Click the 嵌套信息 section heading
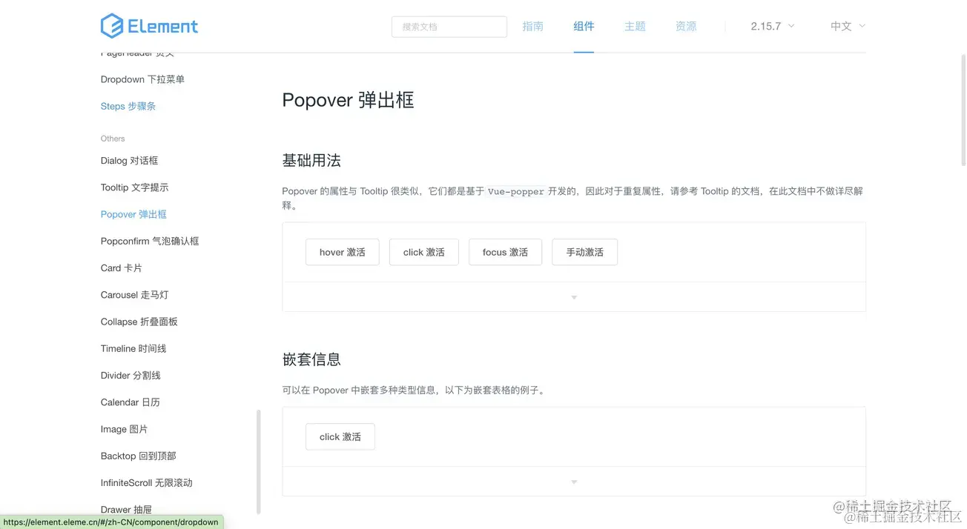Viewport: 967px width, 529px height. click(x=311, y=359)
